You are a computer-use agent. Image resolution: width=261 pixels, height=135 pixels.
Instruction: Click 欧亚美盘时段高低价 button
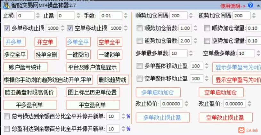tap(30, 92)
